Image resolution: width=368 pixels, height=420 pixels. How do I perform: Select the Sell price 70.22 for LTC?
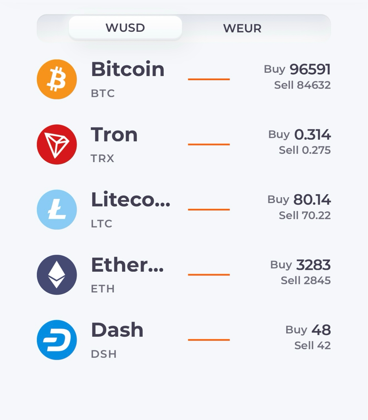coord(305,215)
